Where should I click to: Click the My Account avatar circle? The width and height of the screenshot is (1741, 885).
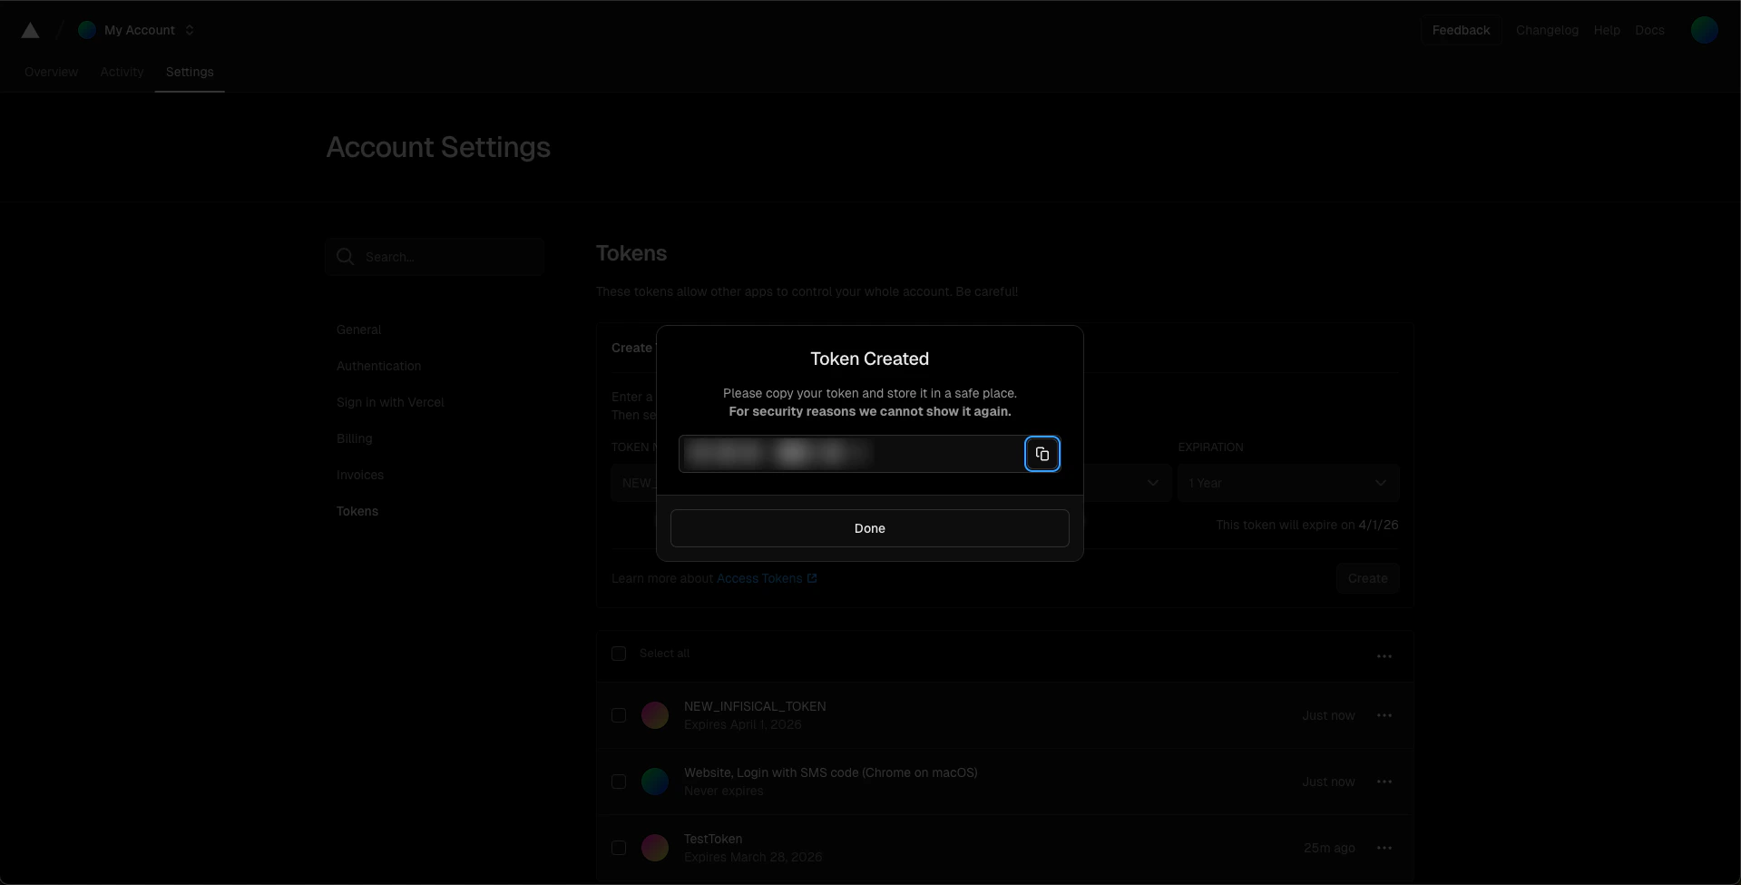tap(87, 30)
